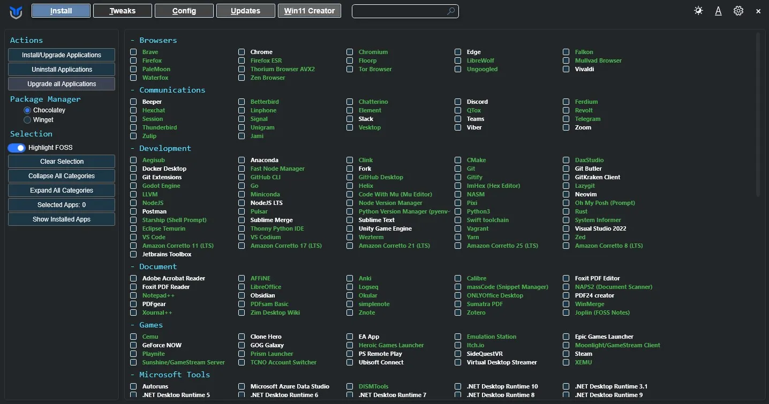Open font scaling via the A icon
769x404 pixels.
(x=718, y=11)
